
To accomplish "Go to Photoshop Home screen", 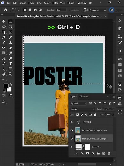I will coord(6,10).
